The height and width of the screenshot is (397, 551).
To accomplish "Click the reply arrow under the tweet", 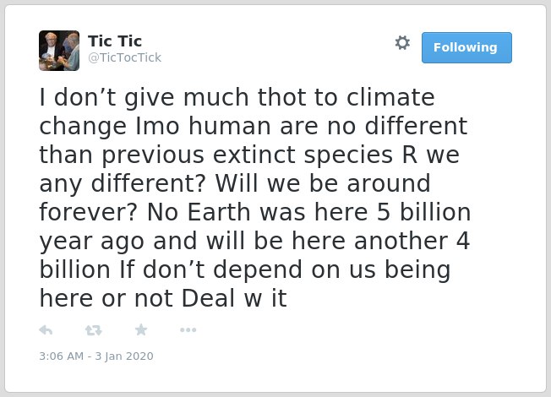I will [46, 330].
